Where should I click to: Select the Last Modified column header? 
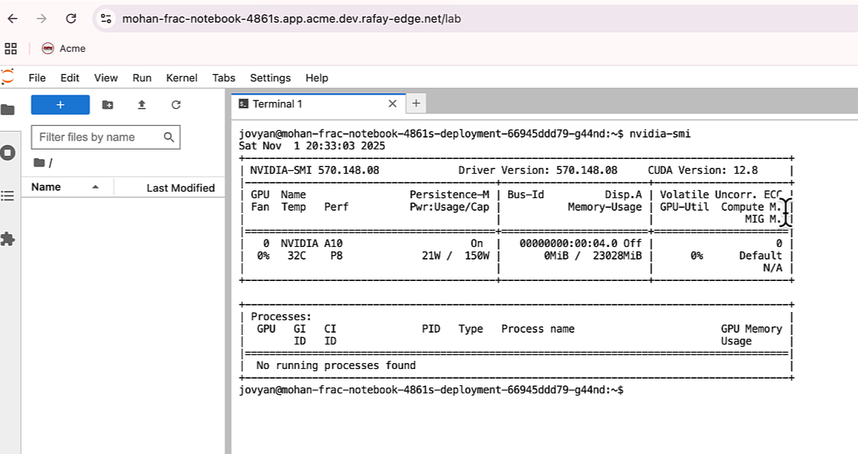tap(180, 187)
